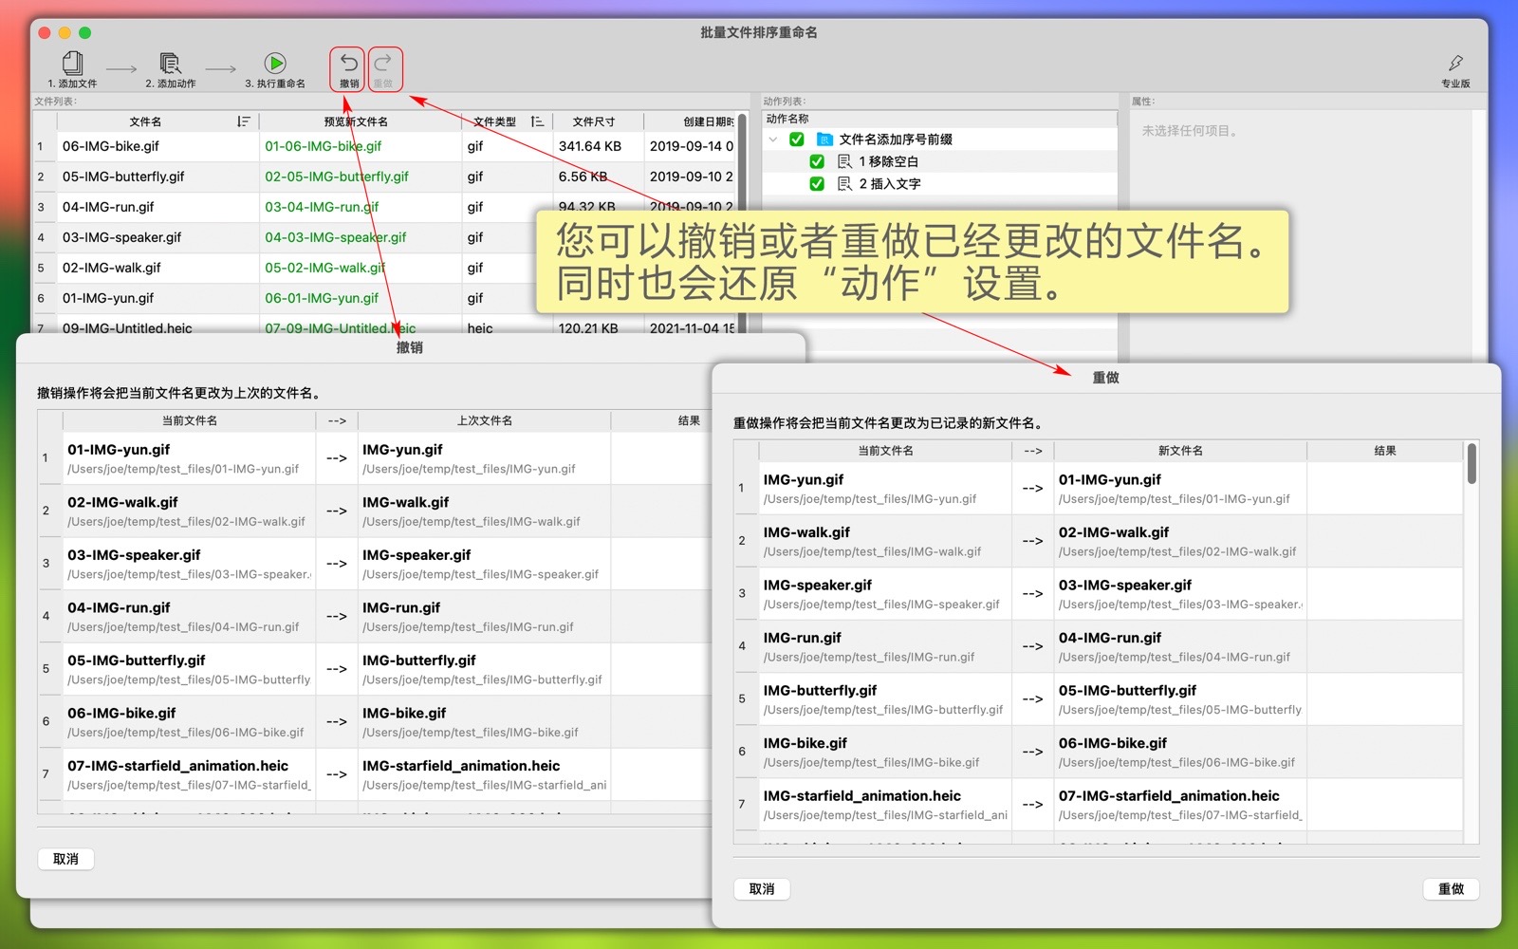
Task: Click the 文件尺寸 column header
Action: click(594, 121)
